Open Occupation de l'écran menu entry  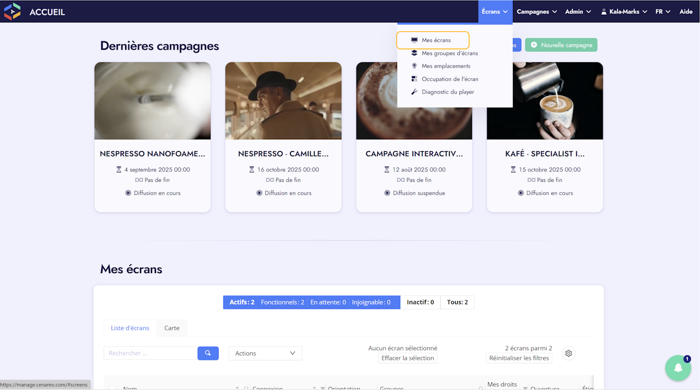450,79
